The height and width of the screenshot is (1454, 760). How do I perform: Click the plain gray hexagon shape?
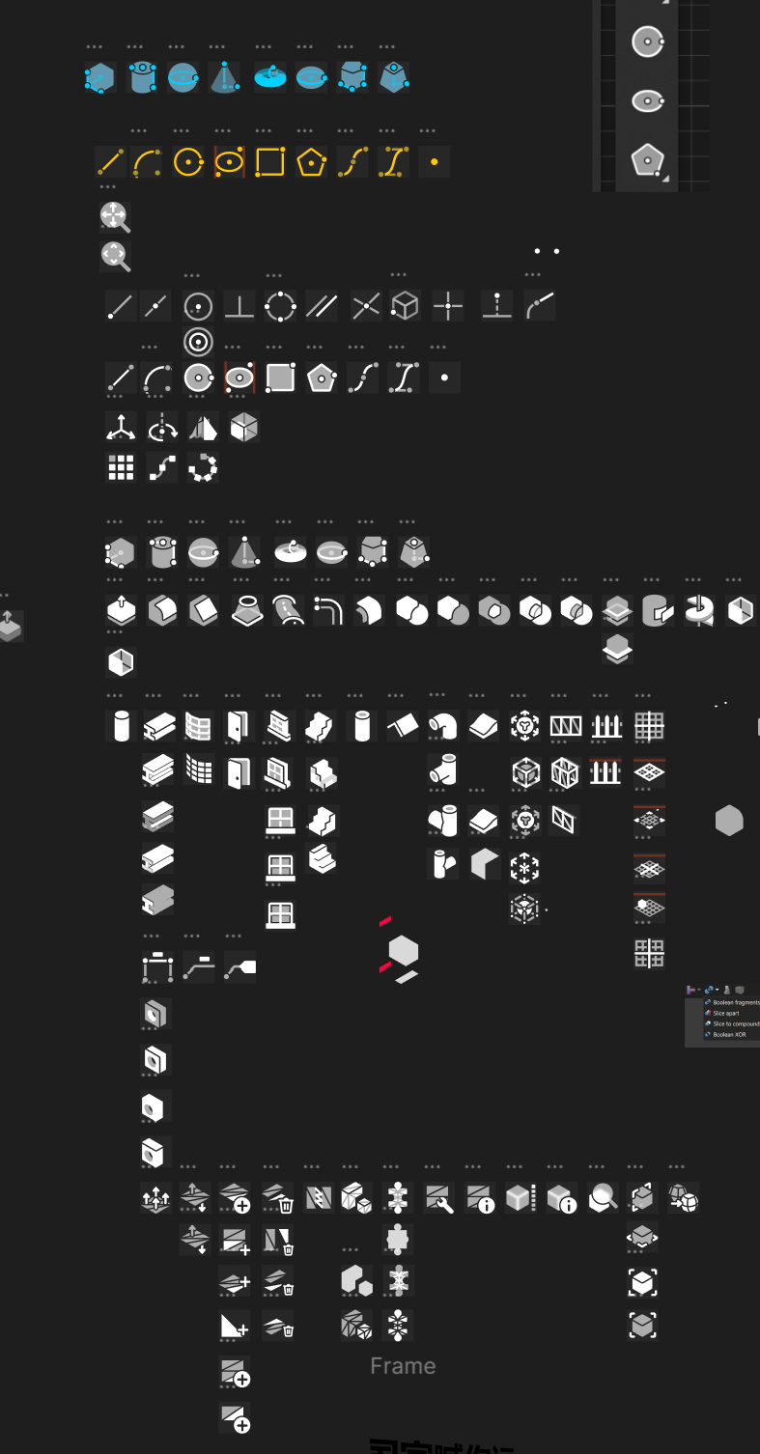(729, 821)
